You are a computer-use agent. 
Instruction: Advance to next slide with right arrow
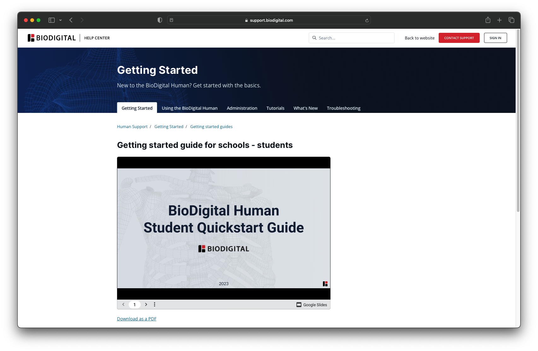click(x=146, y=304)
